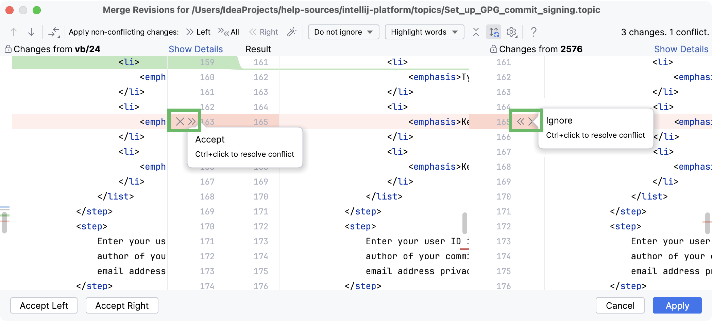Open the diff settings gear

511,32
